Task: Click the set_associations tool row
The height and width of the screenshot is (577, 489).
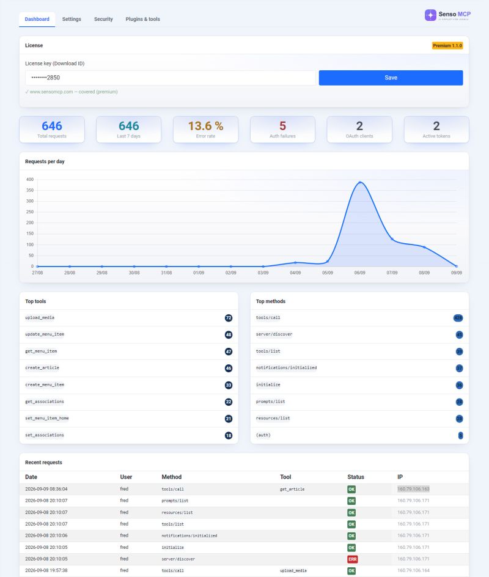Action: 129,435
